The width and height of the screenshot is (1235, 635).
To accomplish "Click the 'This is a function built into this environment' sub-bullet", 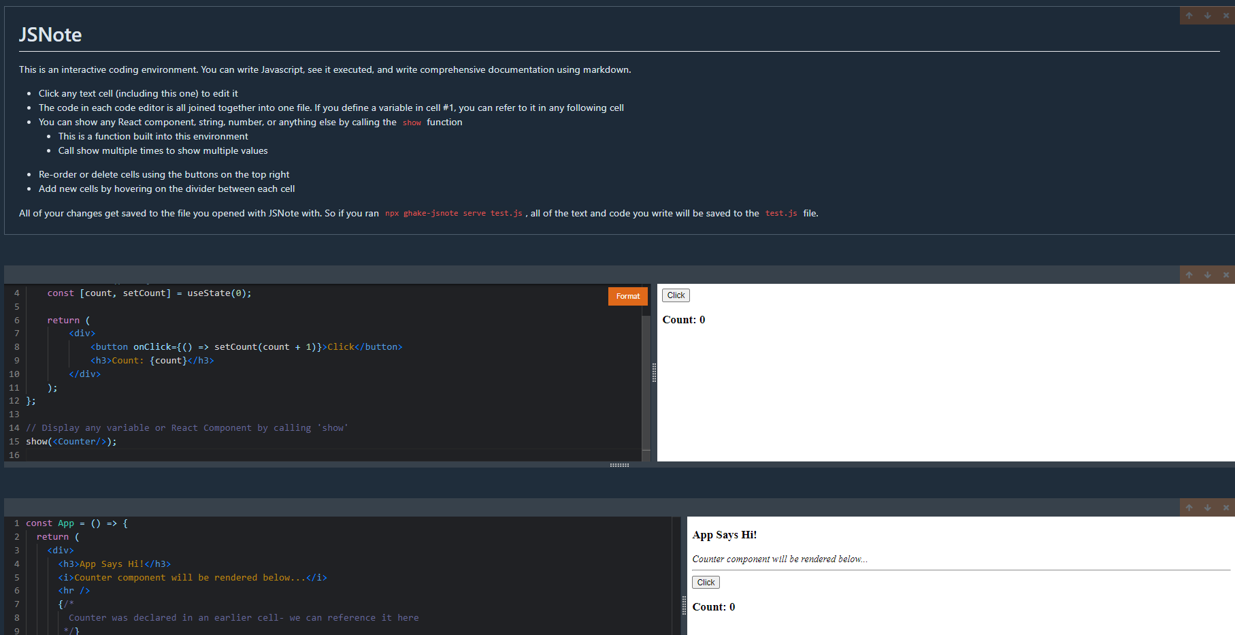I will tap(153, 137).
